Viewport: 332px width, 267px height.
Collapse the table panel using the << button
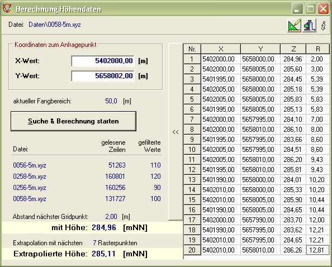click(176, 132)
